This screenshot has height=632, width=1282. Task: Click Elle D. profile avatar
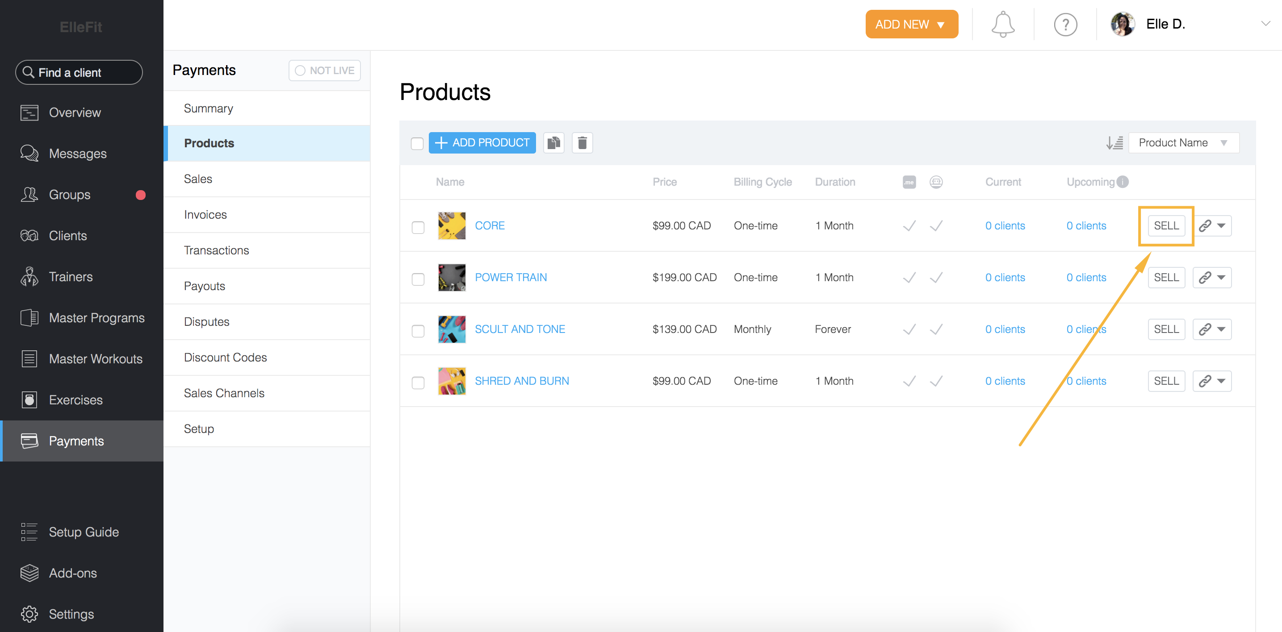point(1123,24)
